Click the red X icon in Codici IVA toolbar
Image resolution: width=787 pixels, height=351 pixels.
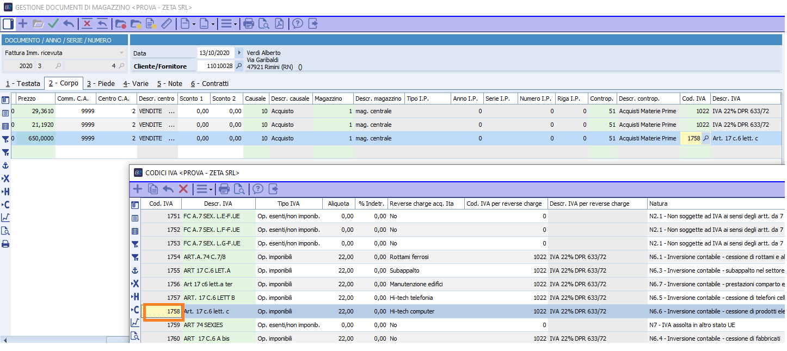point(183,189)
